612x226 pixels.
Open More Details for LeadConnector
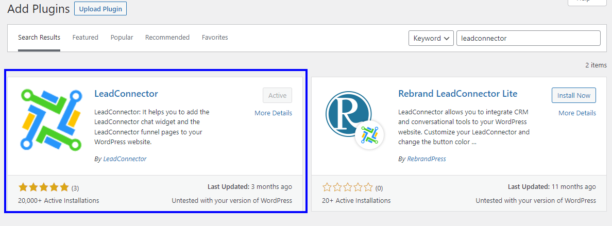click(273, 113)
